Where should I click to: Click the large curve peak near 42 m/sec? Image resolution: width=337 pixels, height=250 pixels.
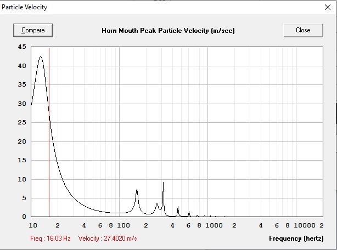(x=41, y=57)
